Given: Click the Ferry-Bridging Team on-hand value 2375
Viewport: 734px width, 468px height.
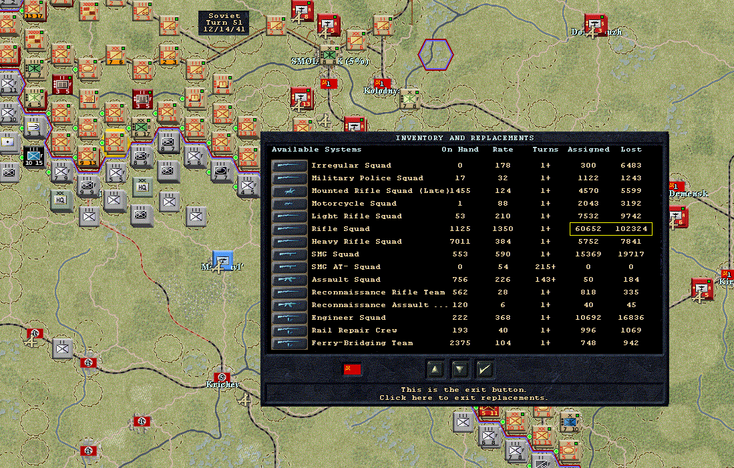Looking at the screenshot, I should [460, 343].
